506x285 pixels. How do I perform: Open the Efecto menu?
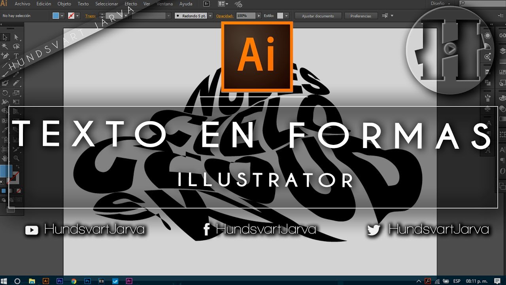[x=131, y=4]
